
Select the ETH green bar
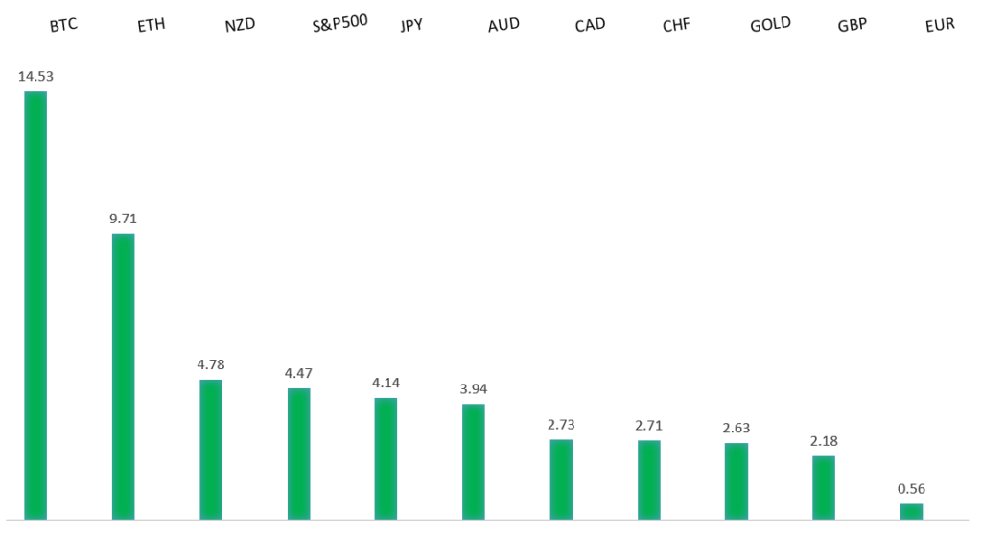point(123,376)
